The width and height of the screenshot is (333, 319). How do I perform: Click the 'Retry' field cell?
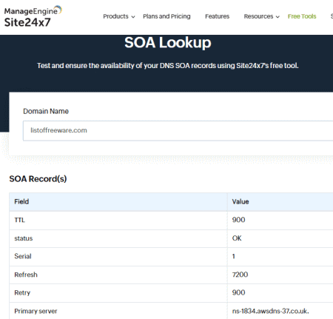point(118,293)
